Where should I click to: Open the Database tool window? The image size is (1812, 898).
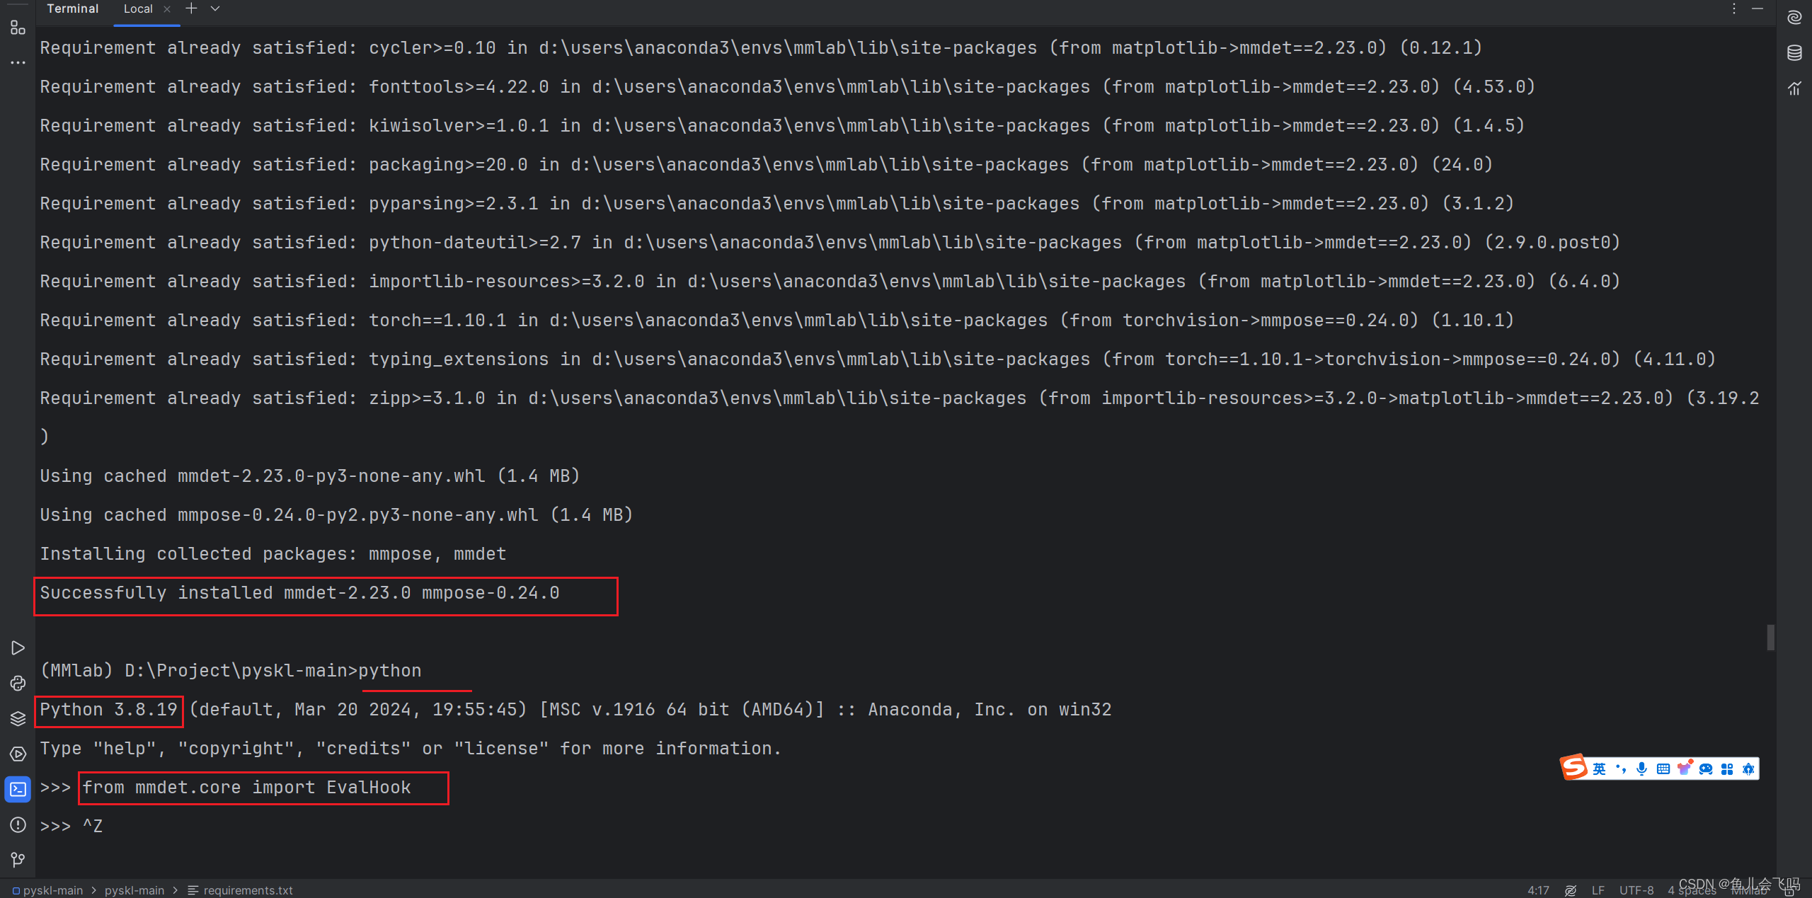1794,52
